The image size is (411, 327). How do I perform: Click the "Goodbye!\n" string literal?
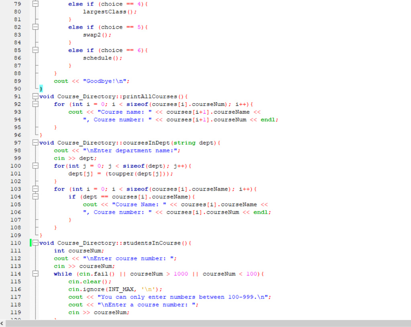[x=105, y=81]
